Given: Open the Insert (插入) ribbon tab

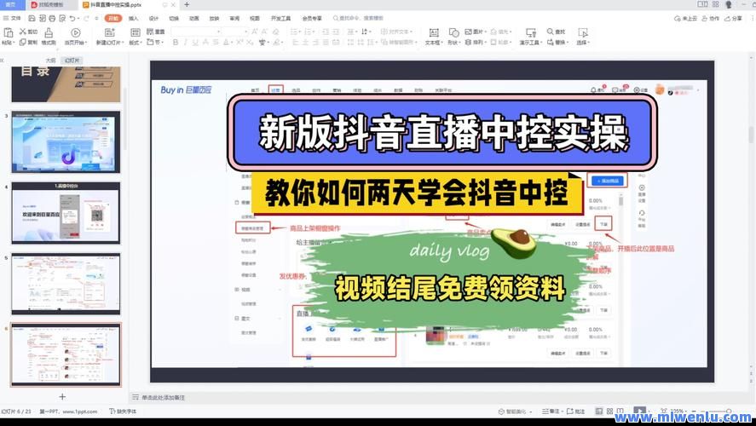Looking at the screenshot, I should (133, 18).
